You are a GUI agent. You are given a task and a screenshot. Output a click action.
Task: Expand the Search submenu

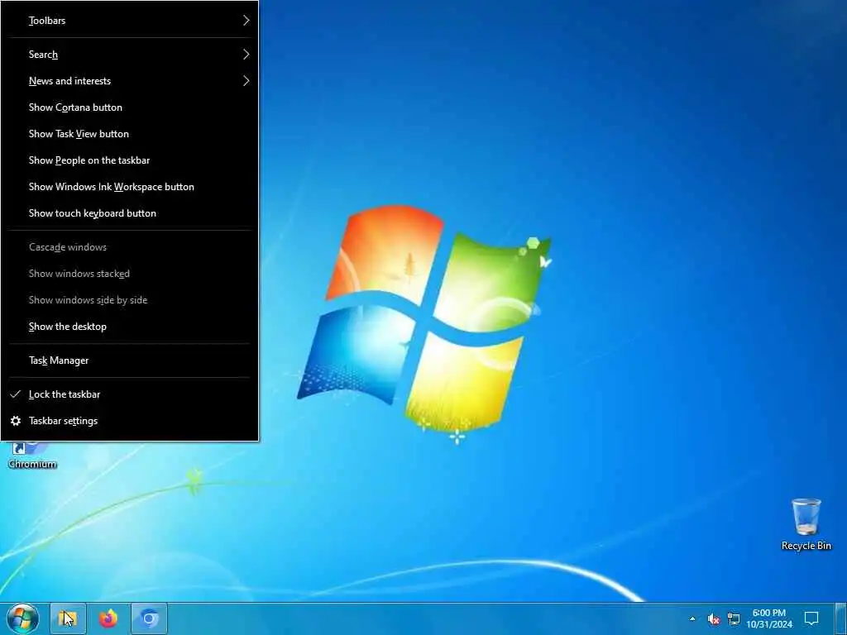pyautogui.click(x=130, y=55)
